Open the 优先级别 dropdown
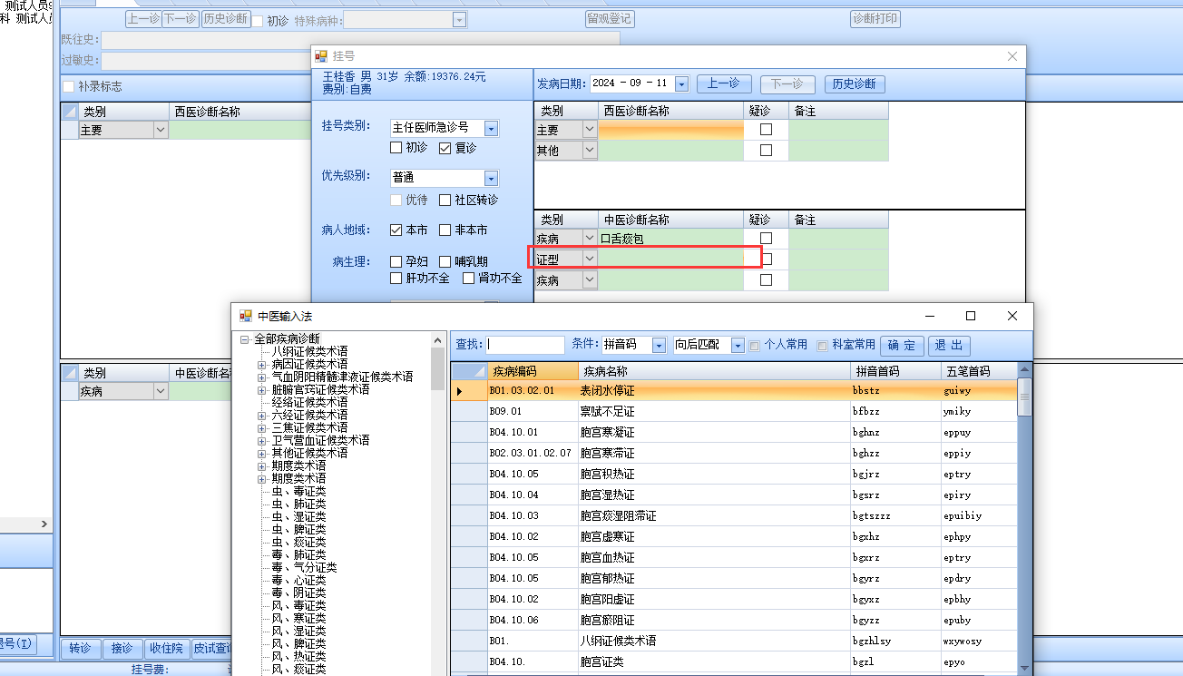Screen dimensions: 1183x676 [x=492, y=178]
